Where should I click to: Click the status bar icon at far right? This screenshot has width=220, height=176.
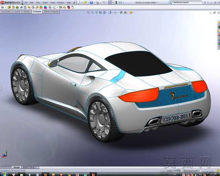tap(218, 170)
